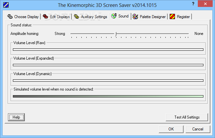215x138 pixels.
Task: Click the Volume Level (Dynamic) meter bar
Action: click(x=108, y=81)
